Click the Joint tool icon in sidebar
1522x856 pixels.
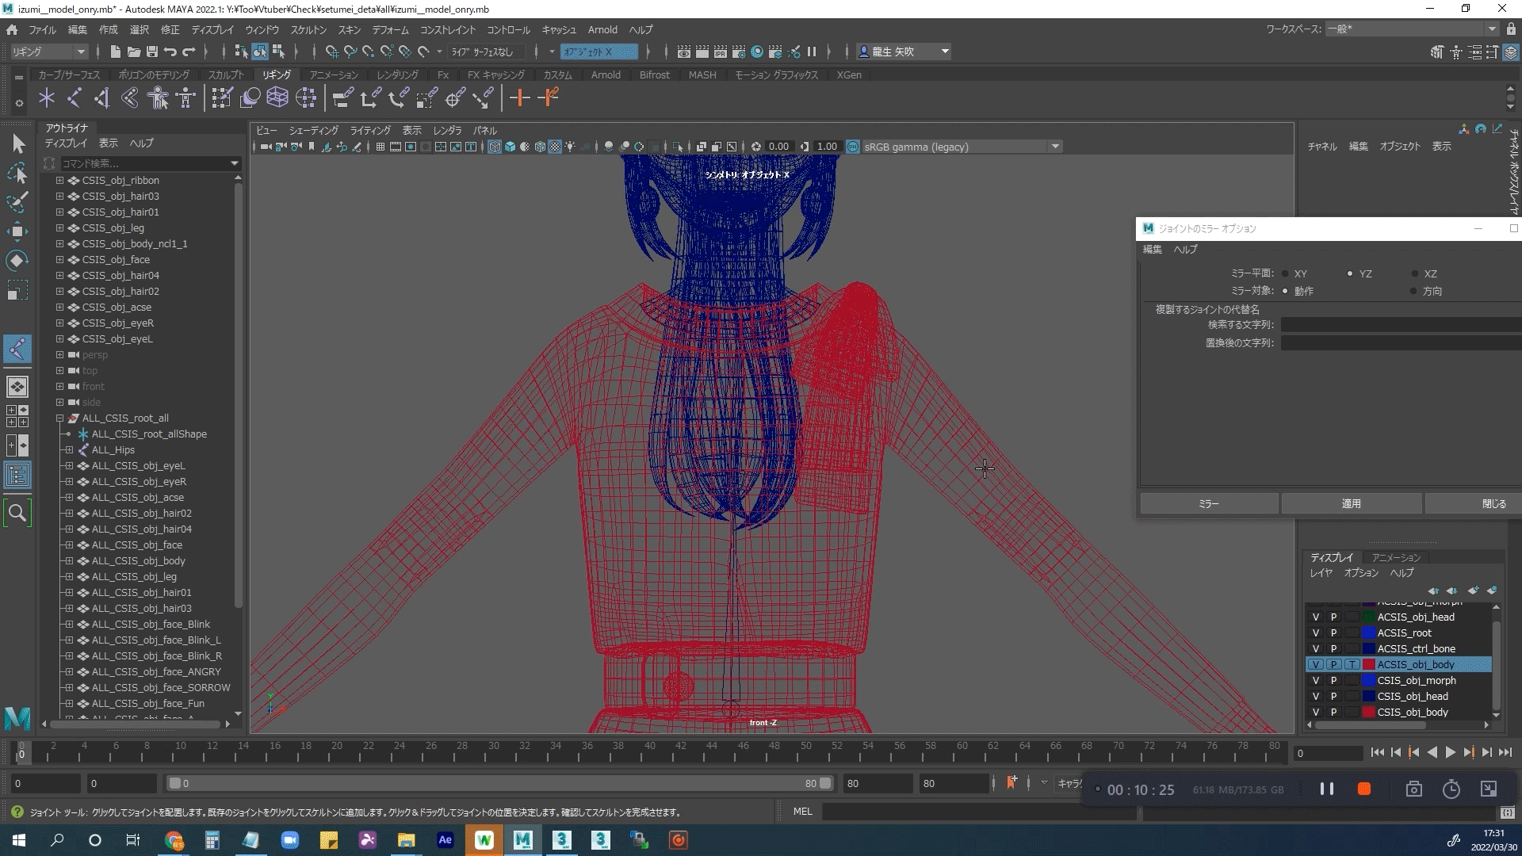[x=17, y=349]
